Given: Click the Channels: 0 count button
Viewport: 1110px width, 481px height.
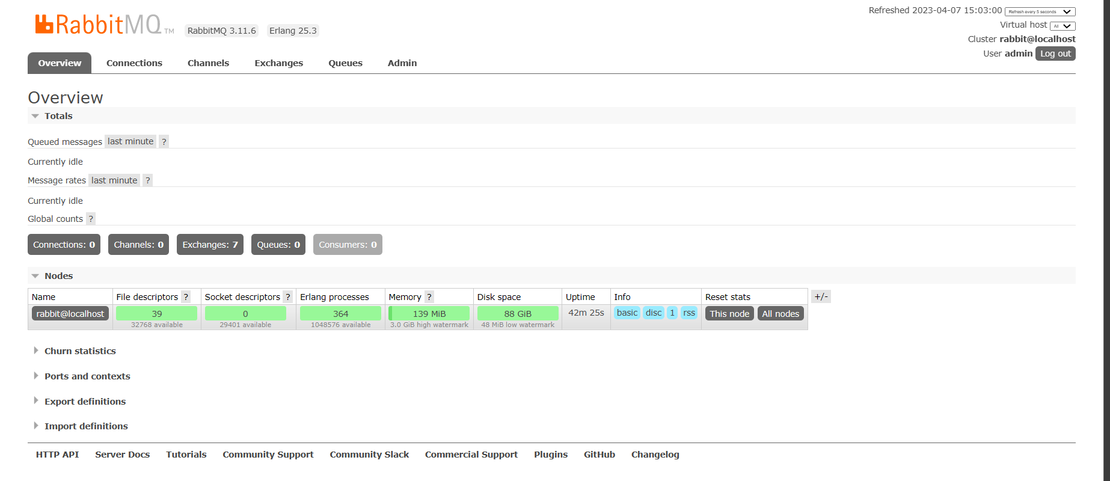Looking at the screenshot, I should [138, 245].
